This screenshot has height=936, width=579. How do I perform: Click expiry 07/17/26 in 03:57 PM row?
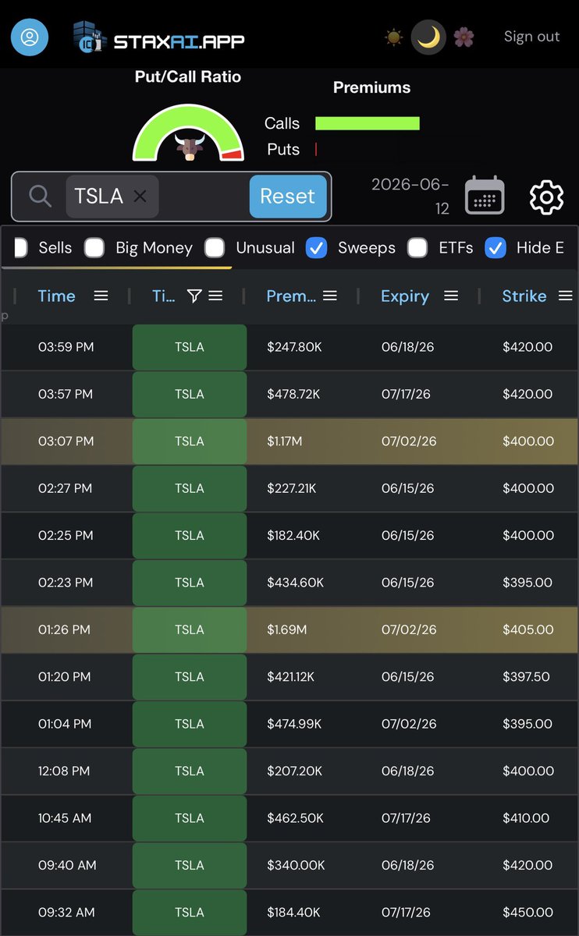[x=407, y=394]
